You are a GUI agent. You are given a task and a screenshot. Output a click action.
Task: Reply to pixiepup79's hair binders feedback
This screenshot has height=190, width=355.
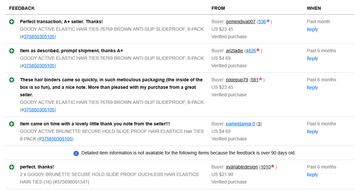click(312, 88)
